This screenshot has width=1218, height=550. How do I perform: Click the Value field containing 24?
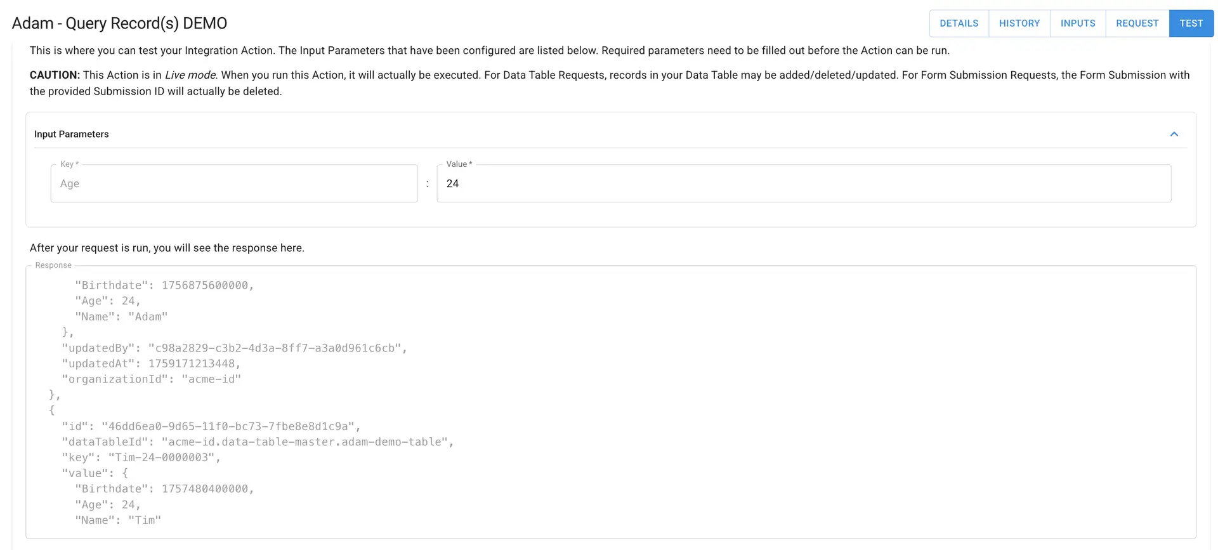click(x=803, y=183)
